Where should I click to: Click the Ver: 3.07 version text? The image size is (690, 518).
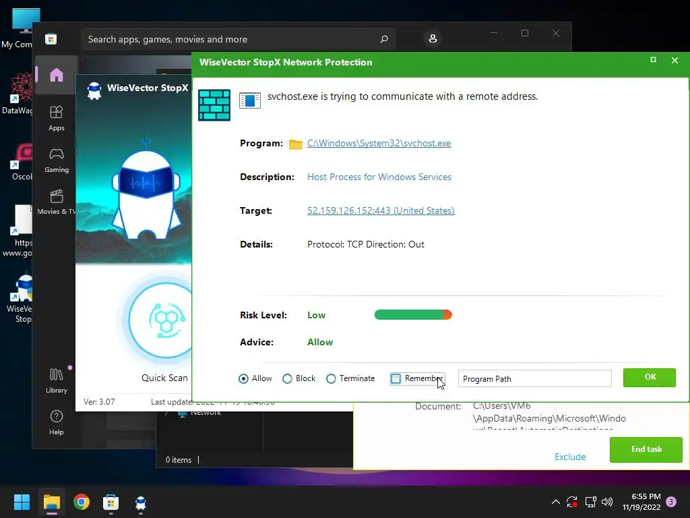point(99,402)
